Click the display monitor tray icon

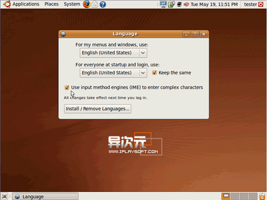[x=163, y=4]
